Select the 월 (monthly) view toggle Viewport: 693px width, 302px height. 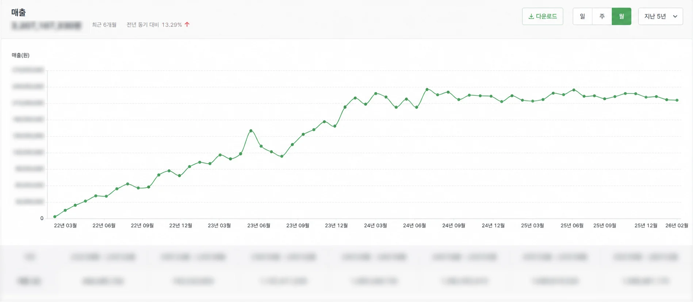(x=621, y=16)
